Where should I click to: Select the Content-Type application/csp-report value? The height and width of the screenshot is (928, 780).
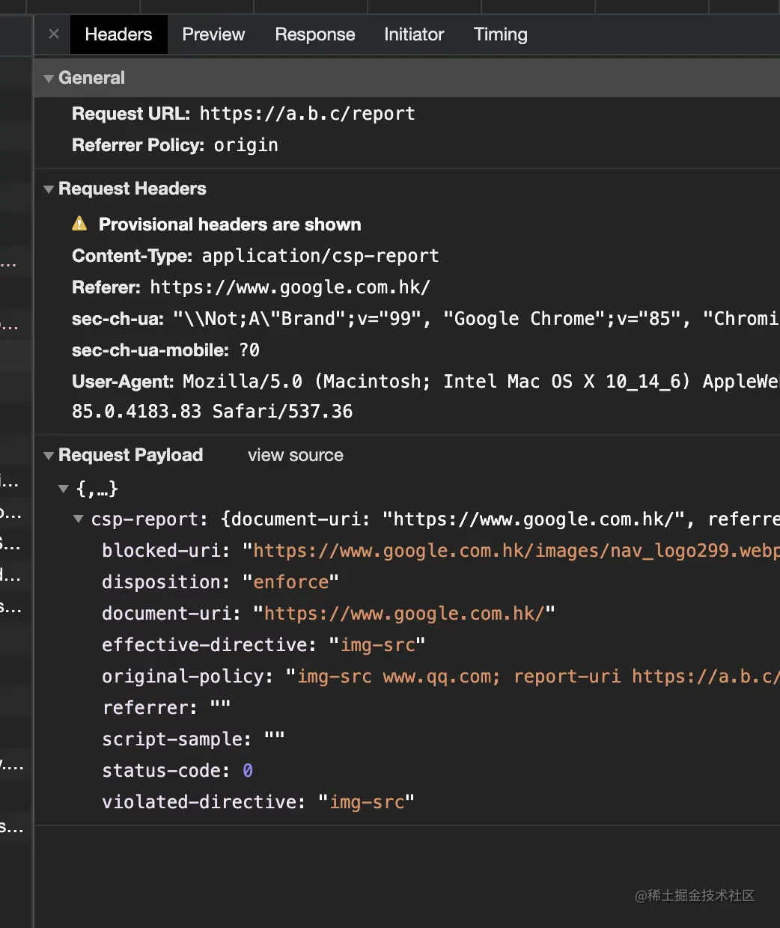pyautogui.click(x=320, y=256)
